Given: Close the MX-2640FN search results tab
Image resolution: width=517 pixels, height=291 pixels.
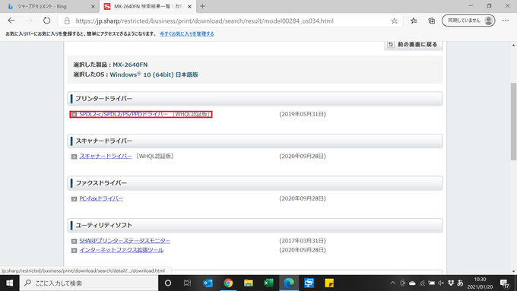Looking at the screenshot, I should click(189, 6).
